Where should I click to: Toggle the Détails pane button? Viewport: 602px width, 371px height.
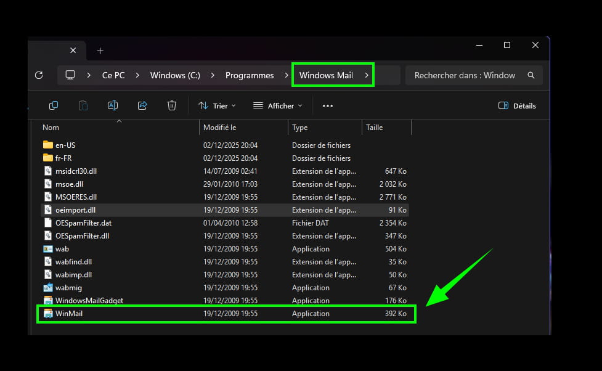[x=516, y=106]
